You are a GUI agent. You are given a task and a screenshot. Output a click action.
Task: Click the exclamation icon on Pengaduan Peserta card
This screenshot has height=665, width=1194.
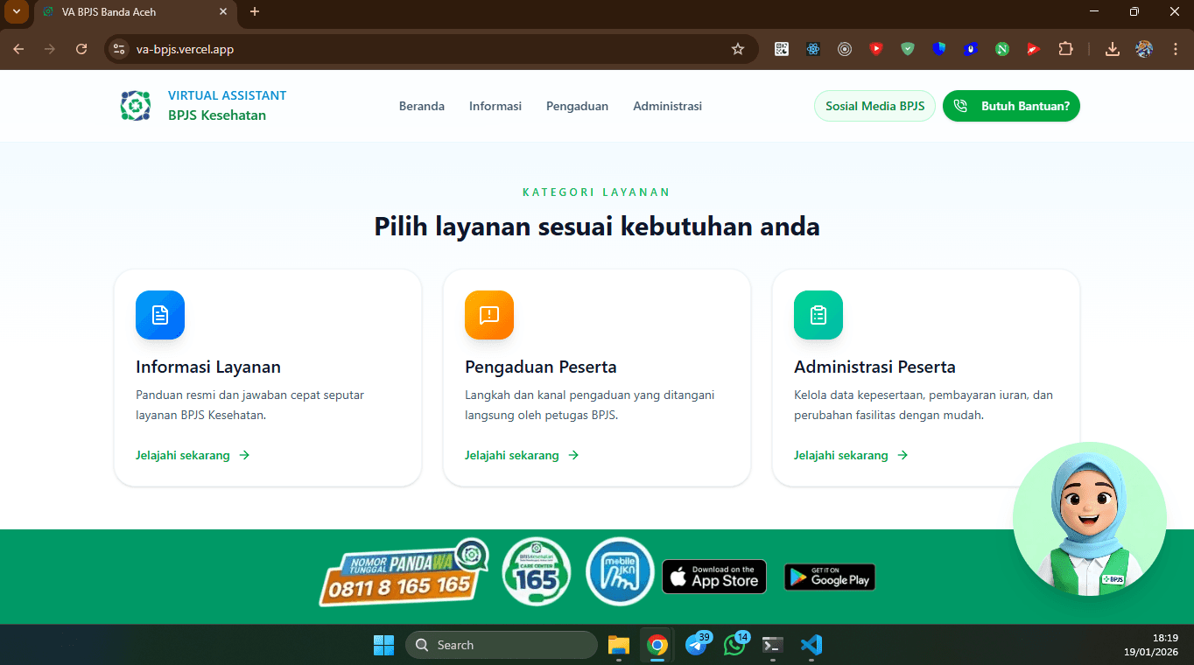[x=488, y=315]
